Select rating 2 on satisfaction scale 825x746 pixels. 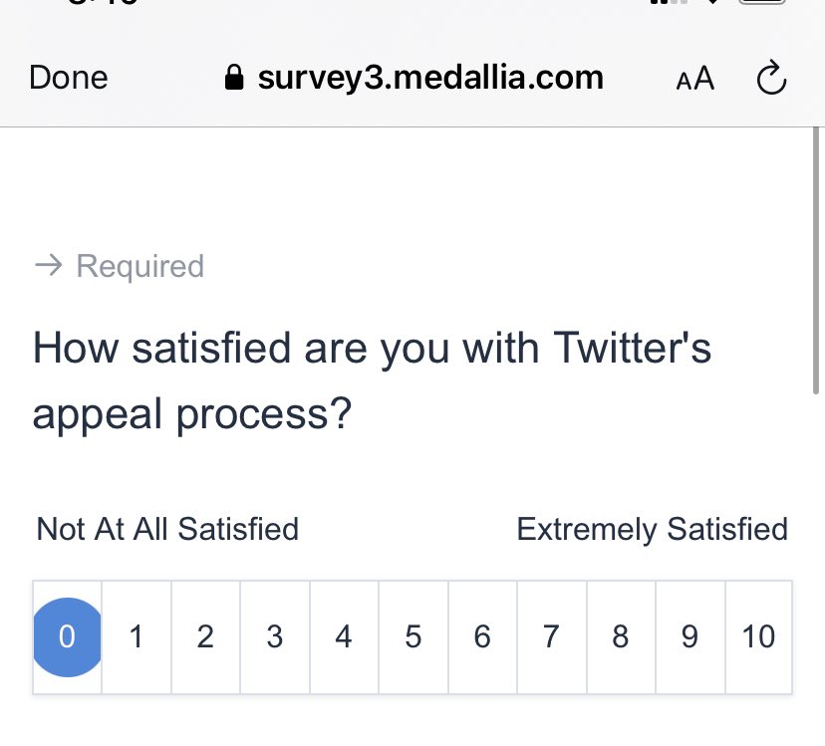[x=205, y=637]
